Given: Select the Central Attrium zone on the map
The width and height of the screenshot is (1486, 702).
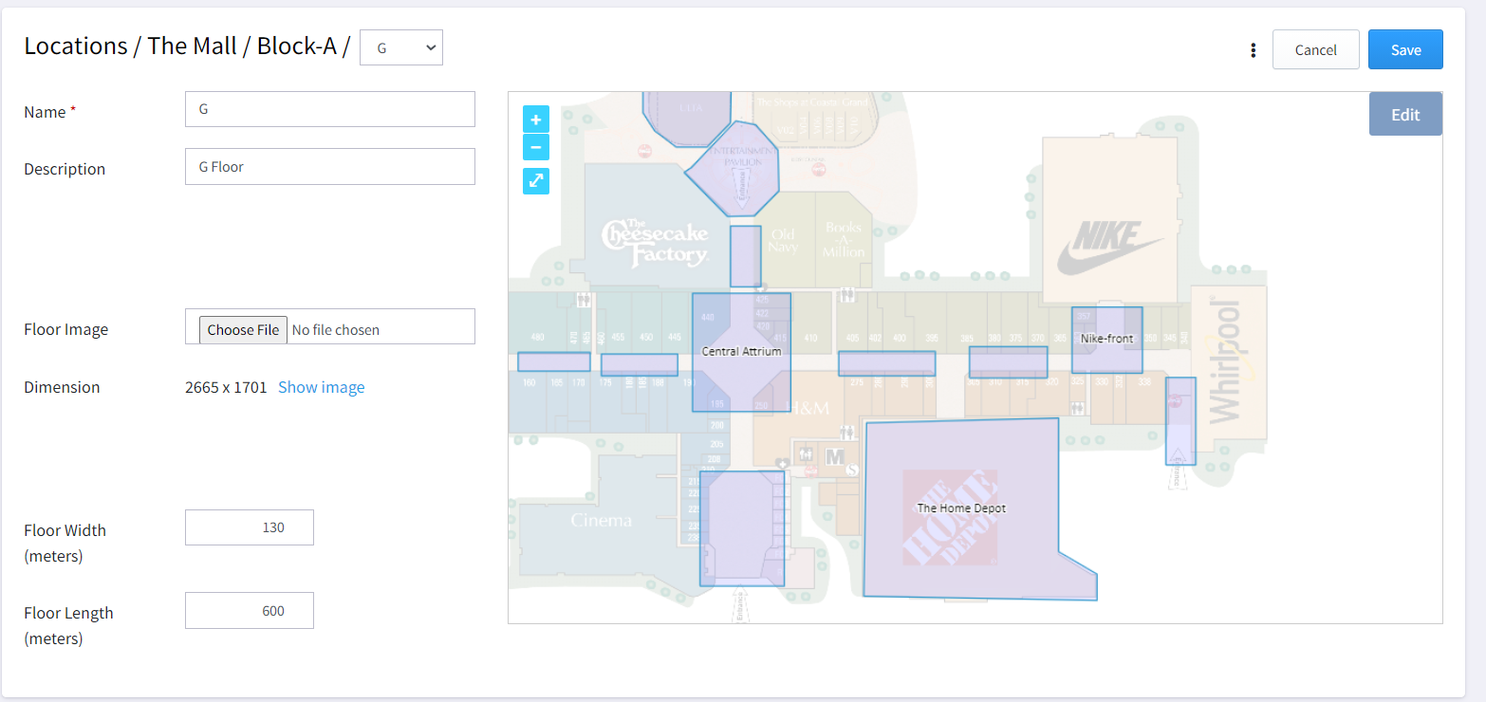Looking at the screenshot, I should pyautogui.click(x=741, y=352).
